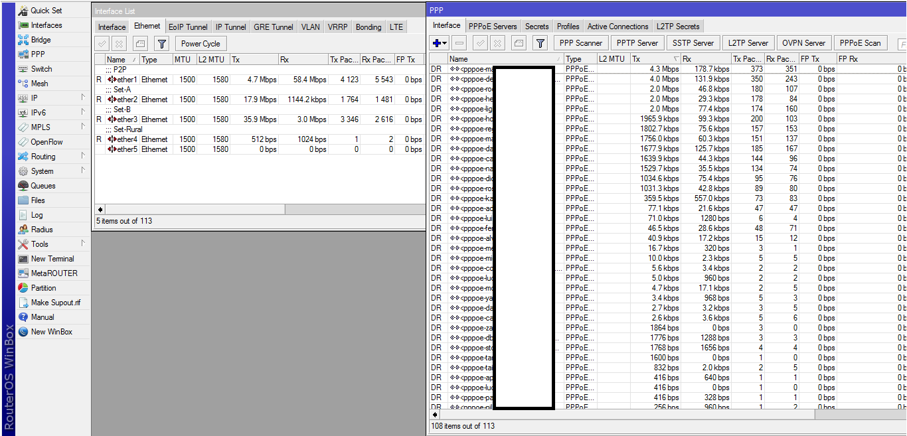The image size is (907, 436).
Task: Click the filter funnel icon in Interface List
Action: point(161,44)
